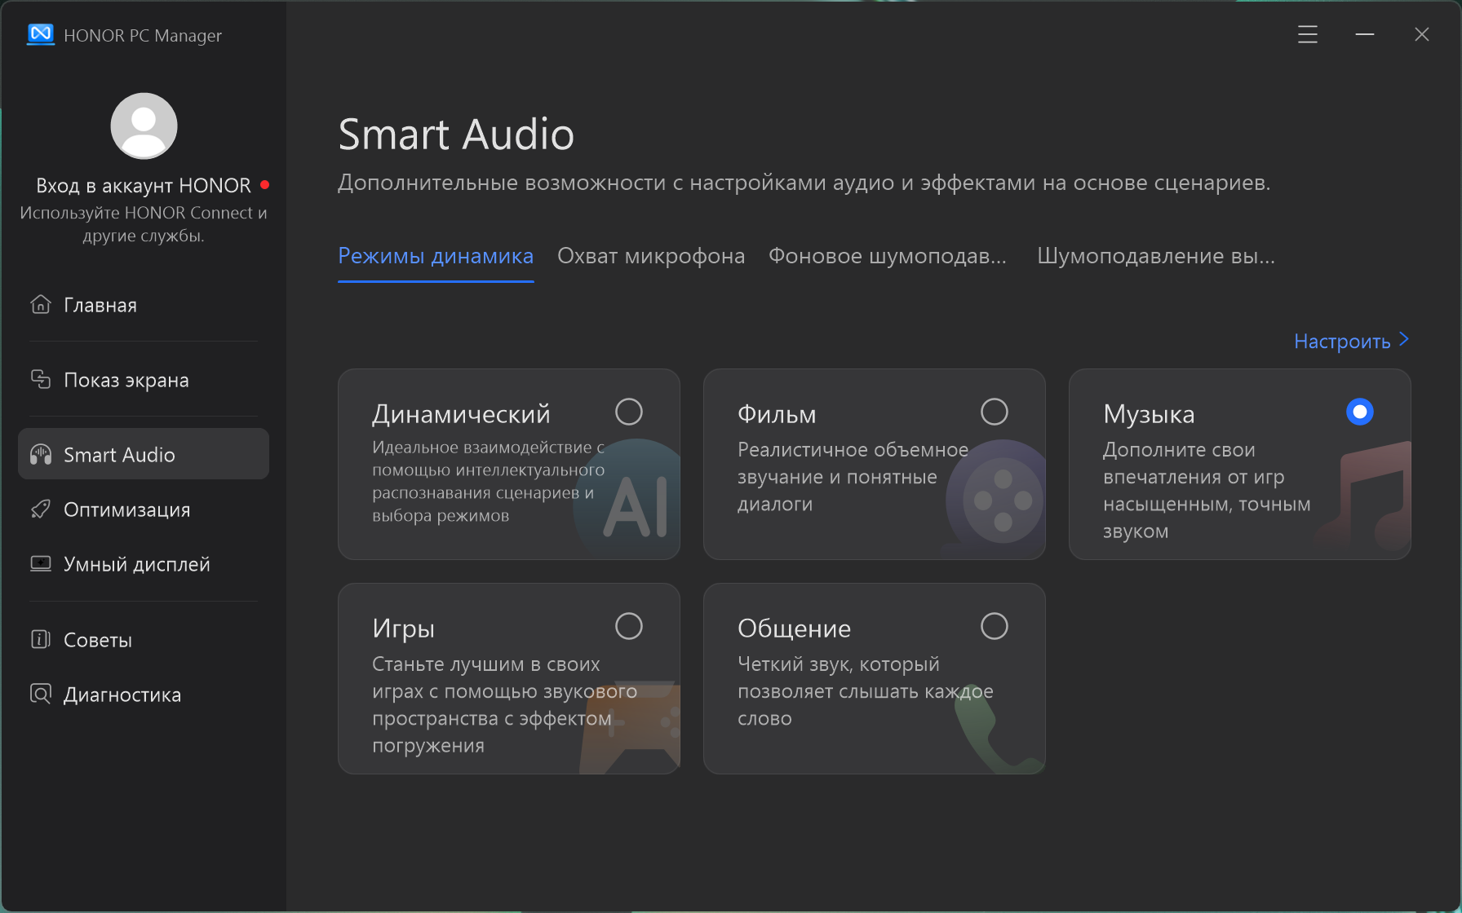
Task: Open the hamburger menu in the title bar
Action: click(1308, 34)
